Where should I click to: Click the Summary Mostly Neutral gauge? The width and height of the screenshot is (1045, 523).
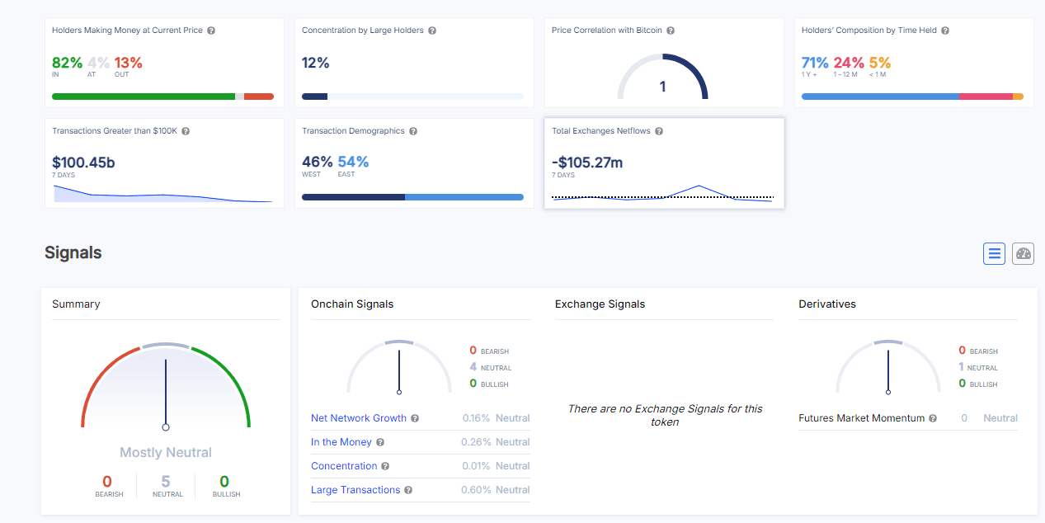pos(166,386)
